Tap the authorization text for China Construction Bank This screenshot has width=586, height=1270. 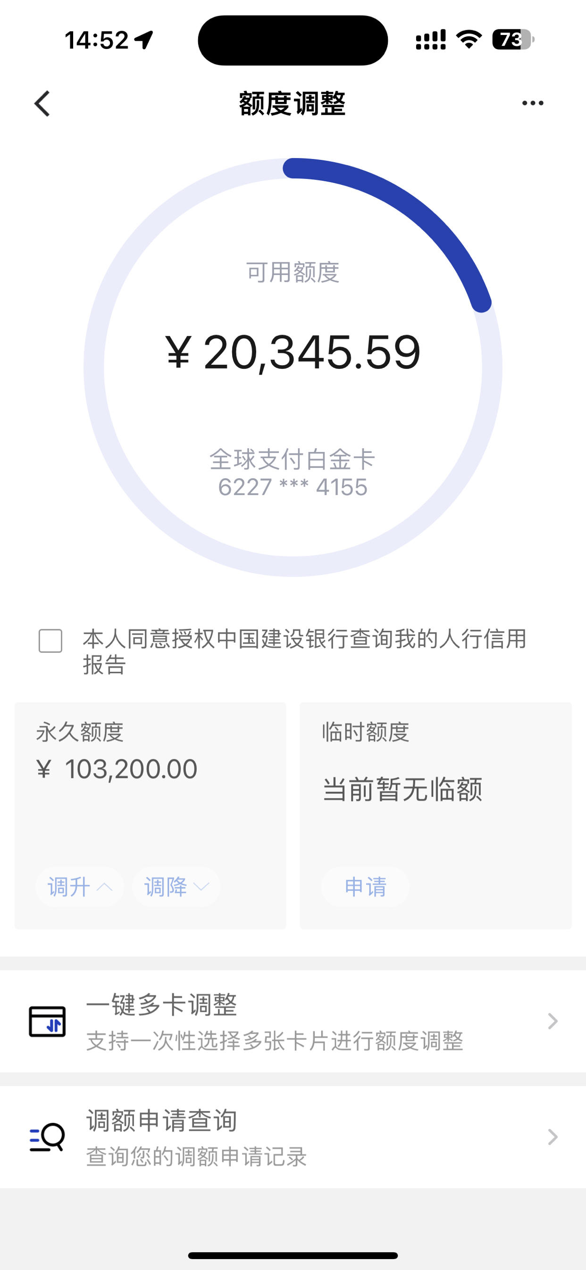click(x=304, y=651)
